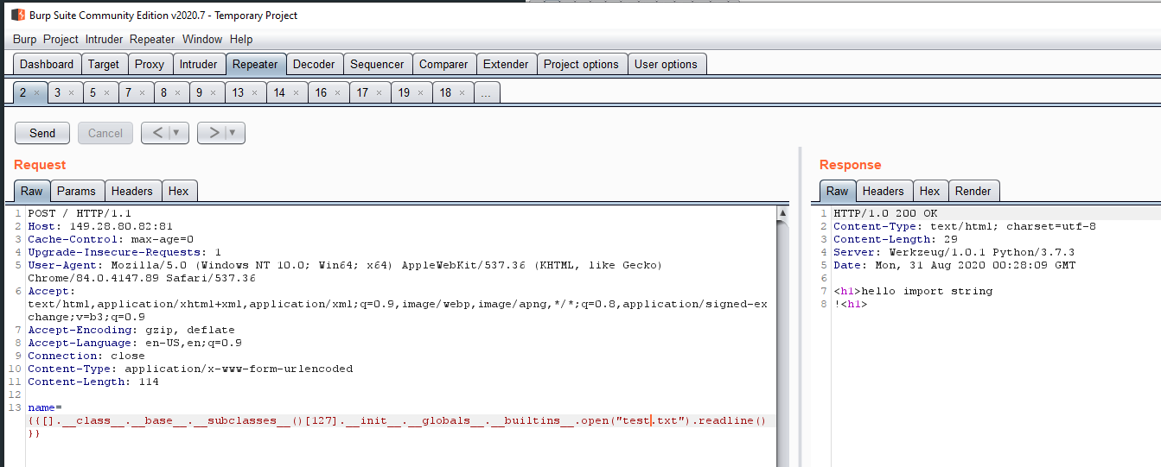Close repeater tab 8
The height and width of the screenshot is (467, 1161).
pyautogui.click(x=177, y=93)
